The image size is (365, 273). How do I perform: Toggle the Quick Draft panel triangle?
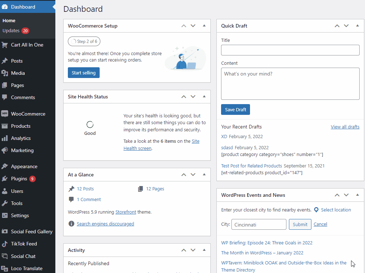point(357,26)
